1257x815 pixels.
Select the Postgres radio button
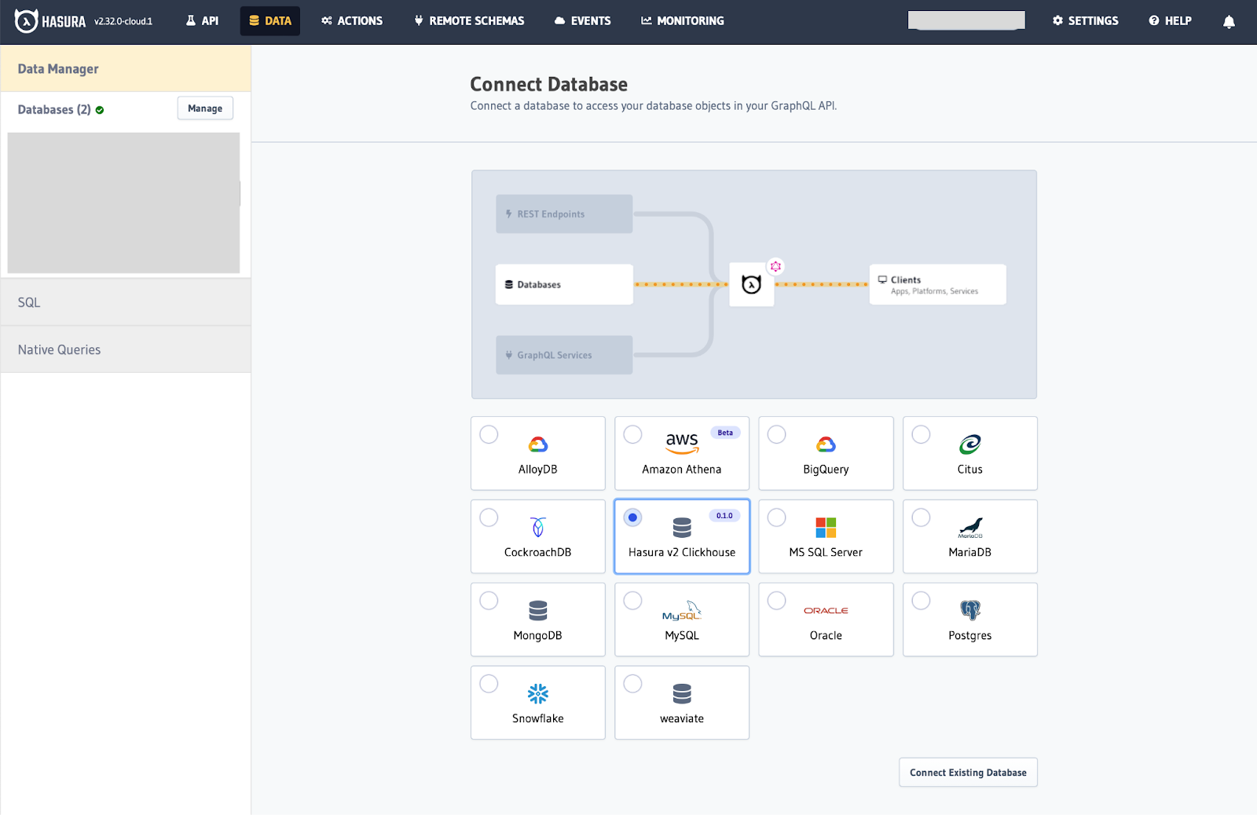921,601
